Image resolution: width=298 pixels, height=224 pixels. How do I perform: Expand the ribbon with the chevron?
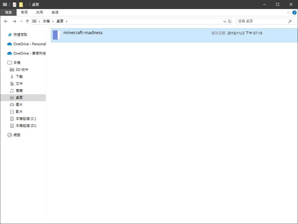click(x=288, y=13)
